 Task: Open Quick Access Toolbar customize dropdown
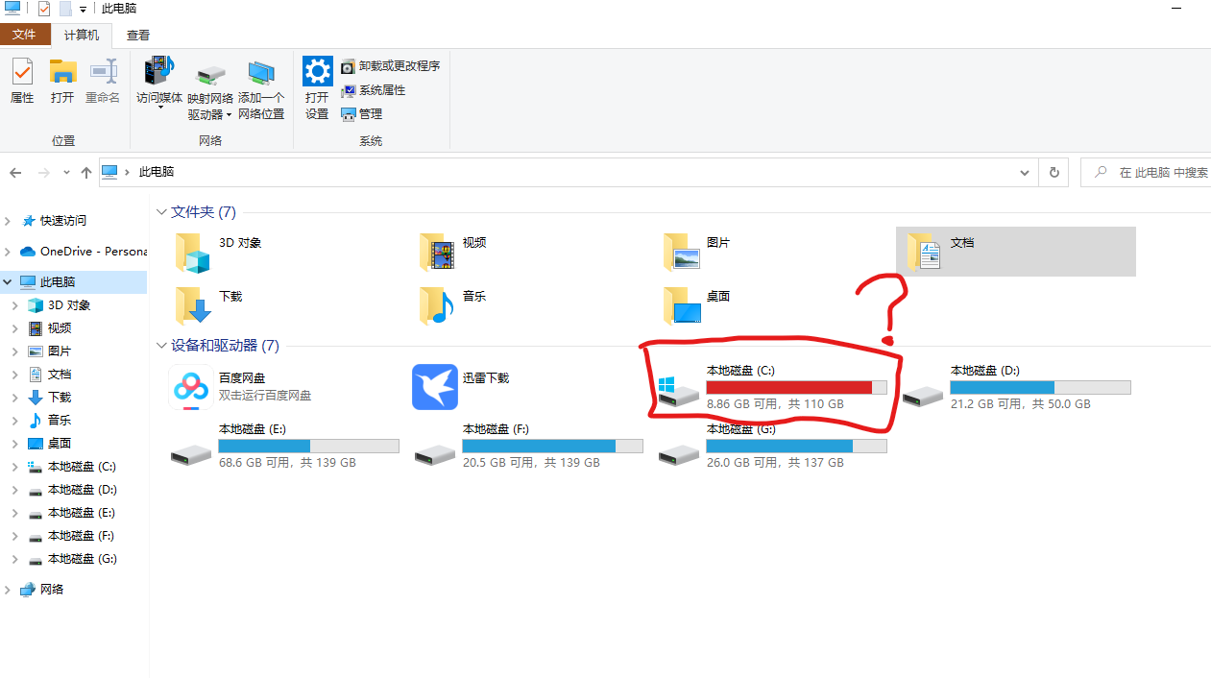(83, 10)
